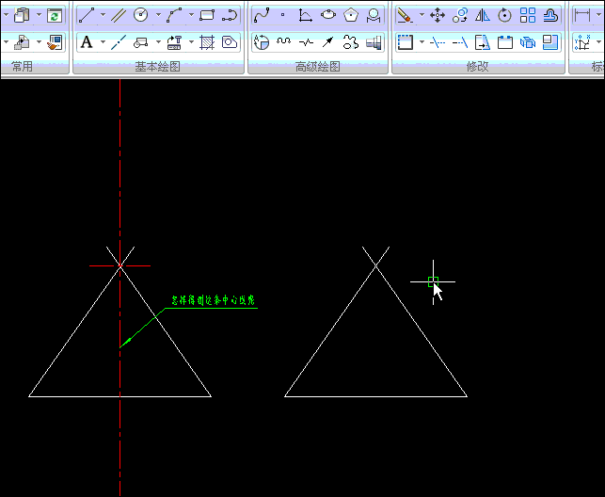Click the Text tool letter A
Viewport: 605px width, 497px height.
click(x=87, y=42)
